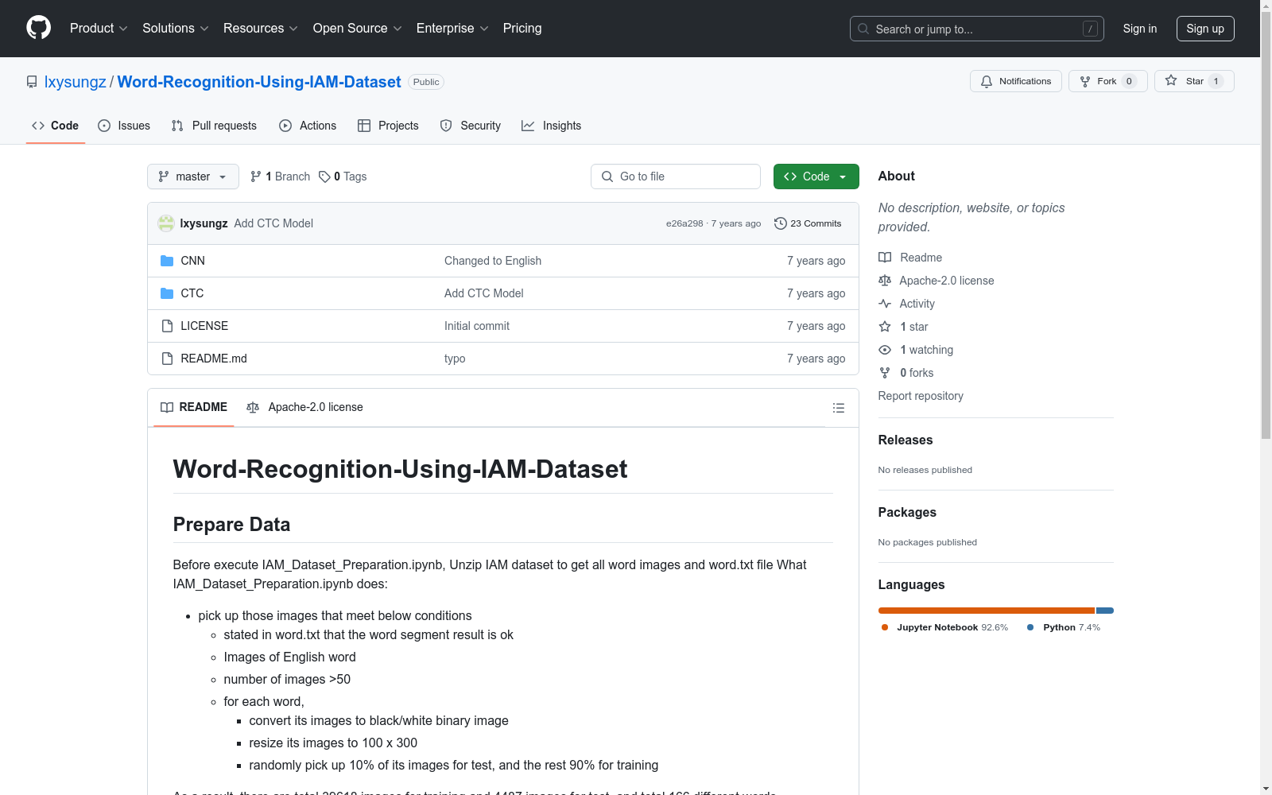Click the blue Python language bar segment
Image resolution: width=1272 pixels, height=795 pixels.
coord(1105,611)
